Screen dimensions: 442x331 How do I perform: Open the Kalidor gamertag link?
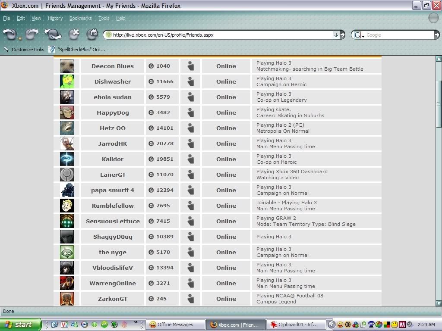click(x=113, y=159)
